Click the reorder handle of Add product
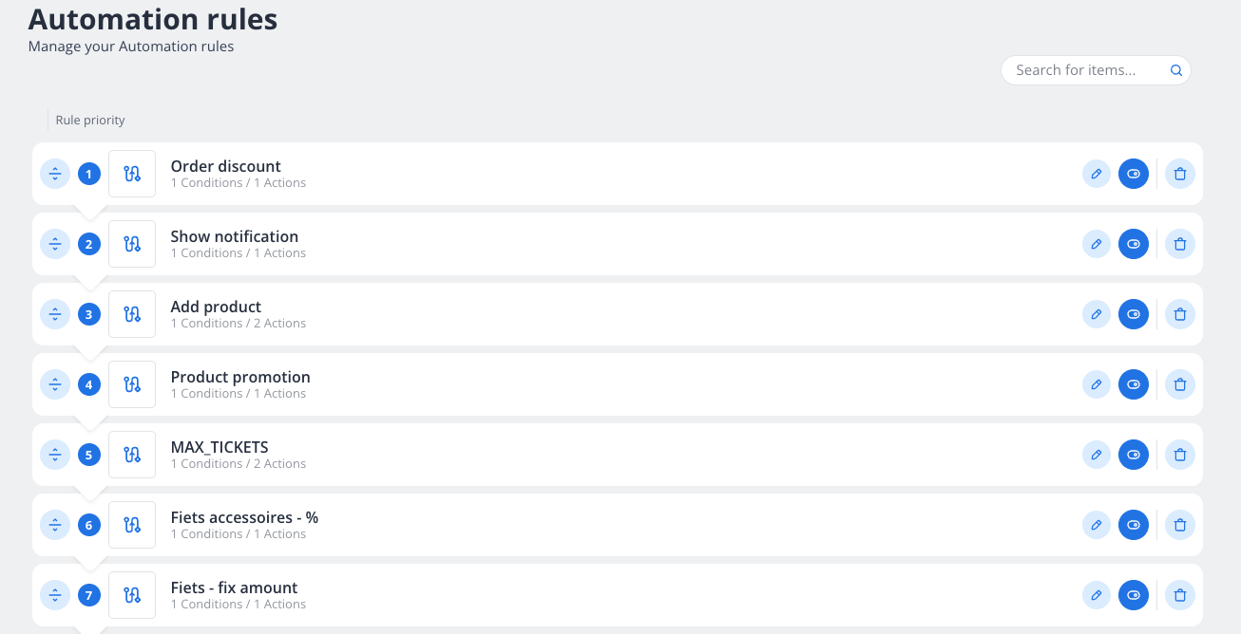The height and width of the screenshot is (634, 1241). (x=55, y=314)
